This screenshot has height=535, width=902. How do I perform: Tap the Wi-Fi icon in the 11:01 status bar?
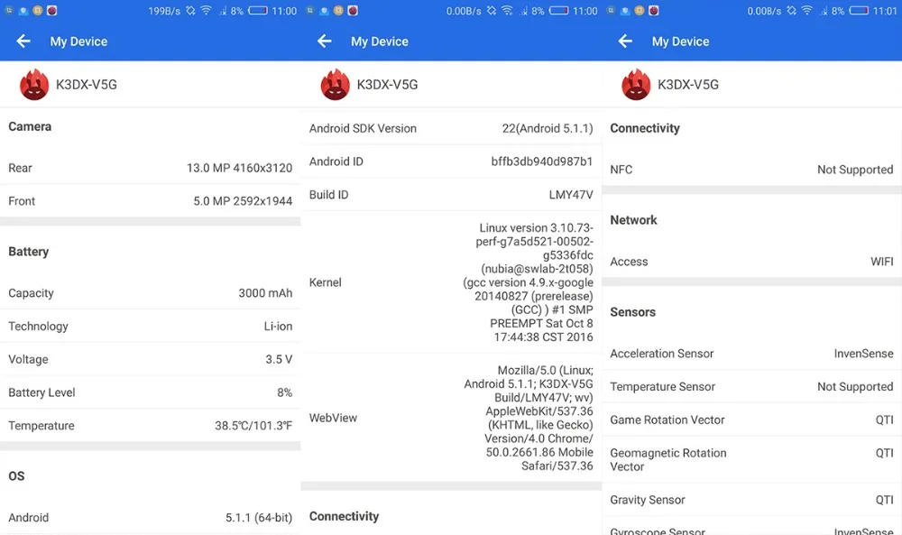pos(807,10)
